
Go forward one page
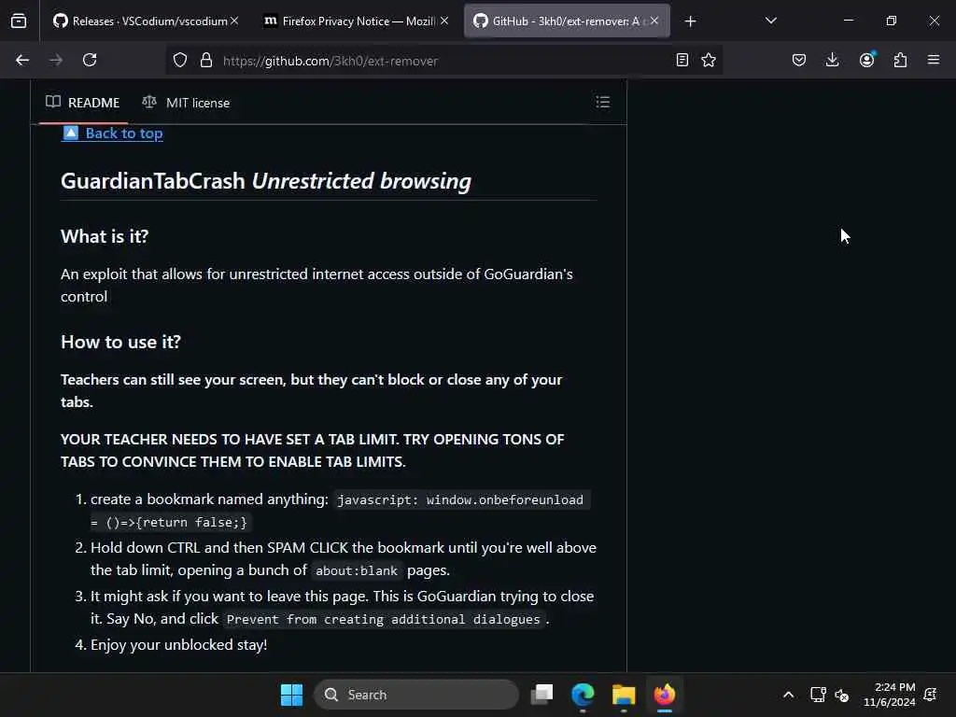coord(55,60)
